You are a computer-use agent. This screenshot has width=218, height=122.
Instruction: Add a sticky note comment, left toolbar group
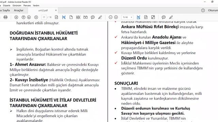[x=93, y=17]
